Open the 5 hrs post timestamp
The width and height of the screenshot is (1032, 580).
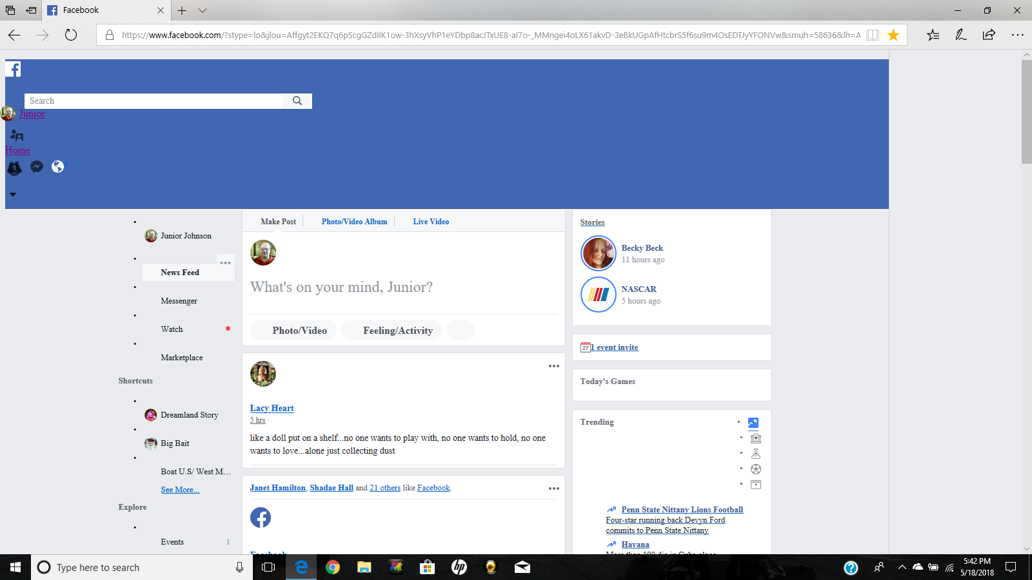[257, 420]
